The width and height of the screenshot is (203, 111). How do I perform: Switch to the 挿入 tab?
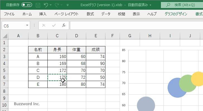point(43,14)
